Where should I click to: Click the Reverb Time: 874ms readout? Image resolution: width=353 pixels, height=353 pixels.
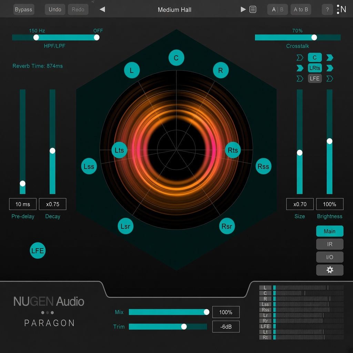tap(38, 66)
